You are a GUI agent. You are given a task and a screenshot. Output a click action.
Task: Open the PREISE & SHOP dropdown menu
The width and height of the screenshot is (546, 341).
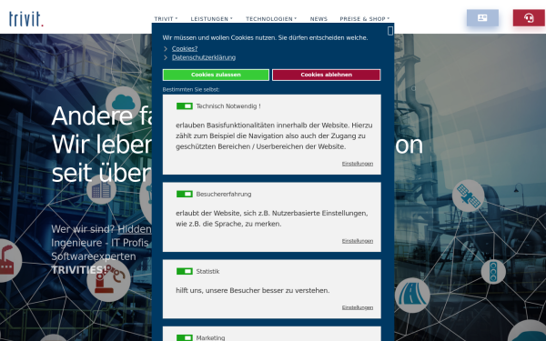[365, 19]
